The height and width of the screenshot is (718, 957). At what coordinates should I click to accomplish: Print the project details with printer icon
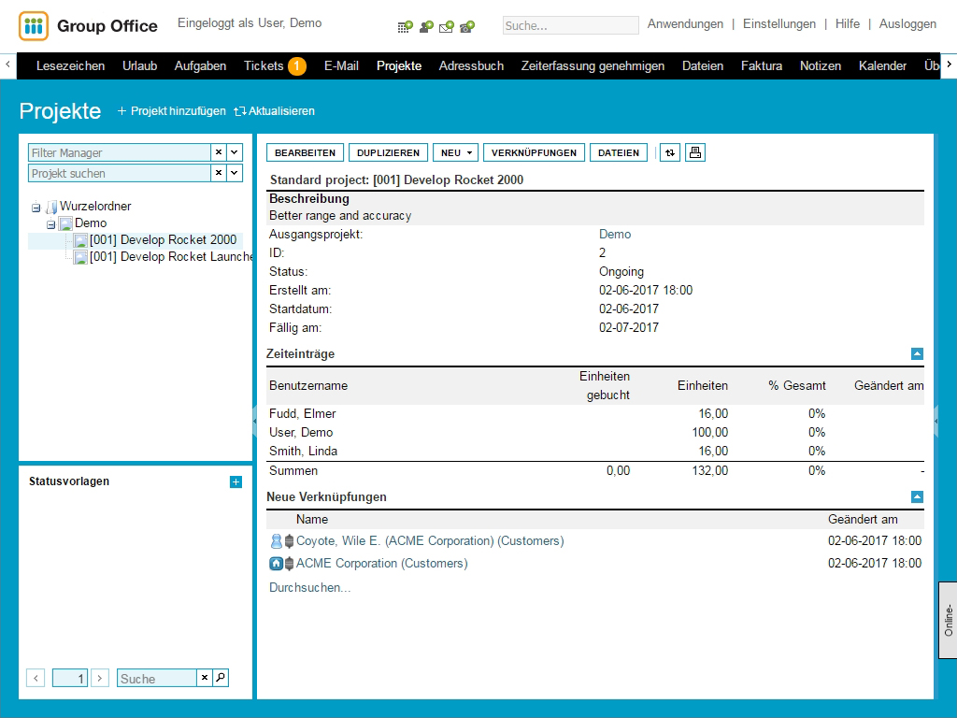pyautogui.click(x=694, y=152)
